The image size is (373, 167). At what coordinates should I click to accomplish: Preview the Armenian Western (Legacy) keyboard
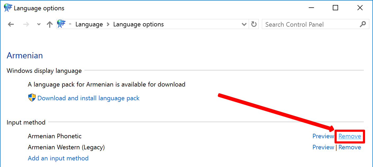point(323,147)
